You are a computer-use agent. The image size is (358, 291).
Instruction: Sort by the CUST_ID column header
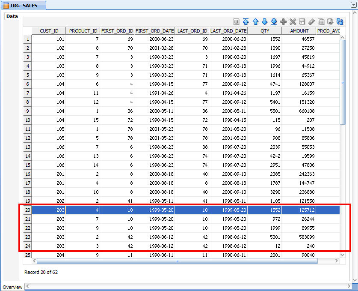pos(49,31)
